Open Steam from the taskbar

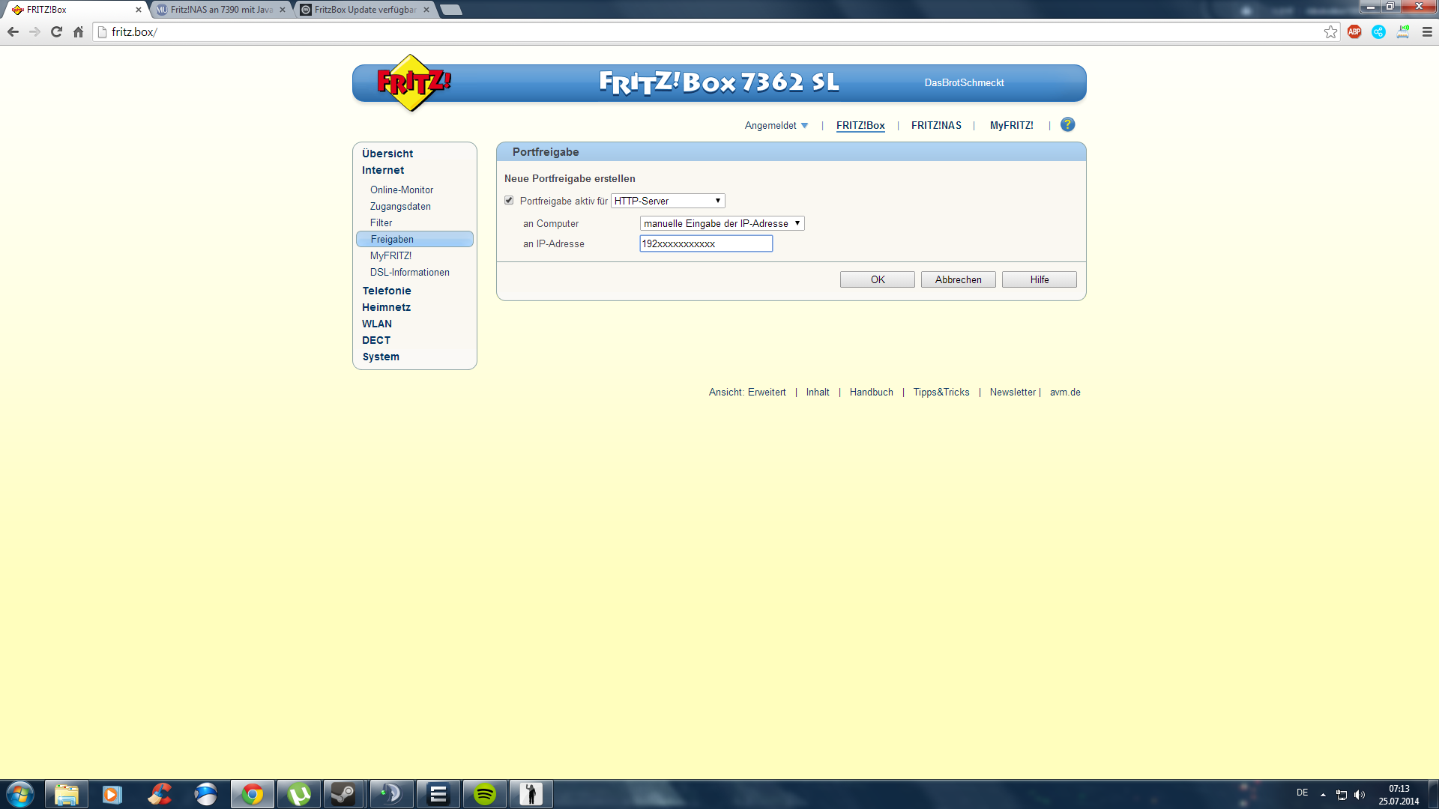click(x=343, y=794)
